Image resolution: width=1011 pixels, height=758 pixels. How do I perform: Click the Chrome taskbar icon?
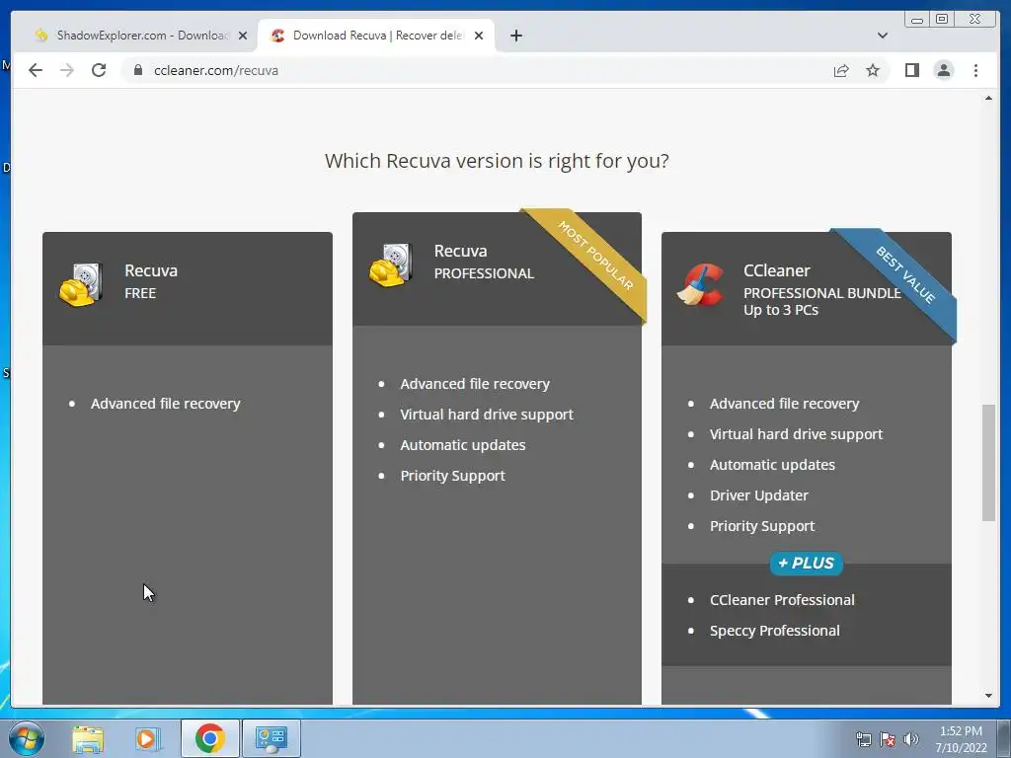pos(210,738)
